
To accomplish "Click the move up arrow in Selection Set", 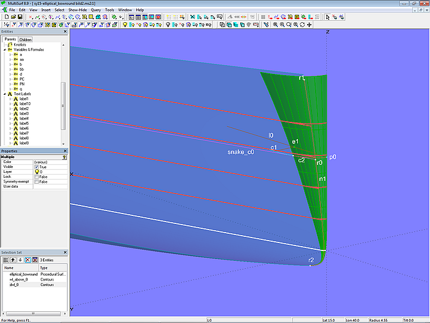I will (12, 260).
